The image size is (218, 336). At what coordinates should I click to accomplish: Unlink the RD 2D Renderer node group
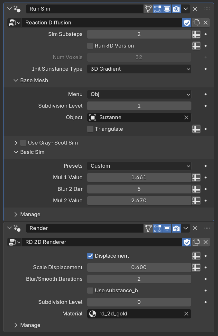(205, 242)
